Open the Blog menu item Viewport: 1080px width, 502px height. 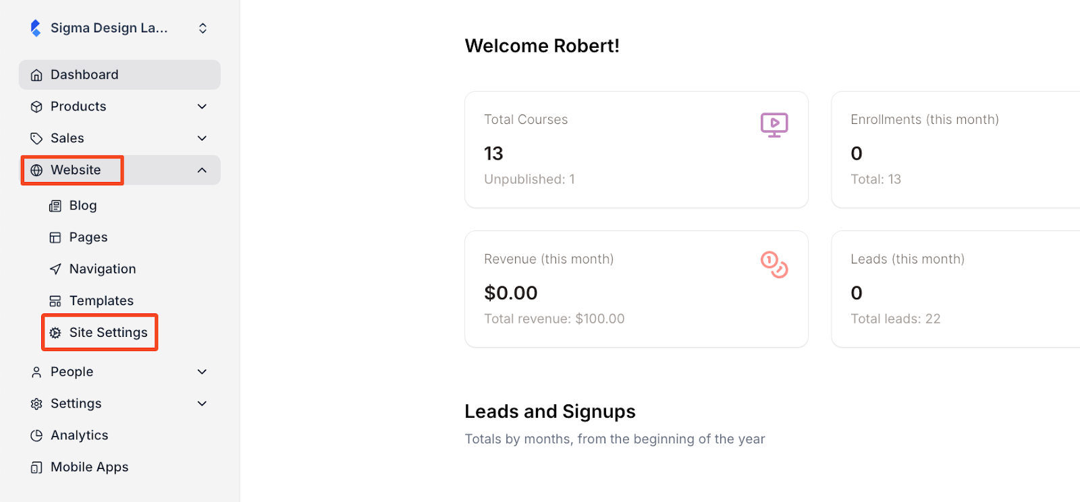point(82,206)
